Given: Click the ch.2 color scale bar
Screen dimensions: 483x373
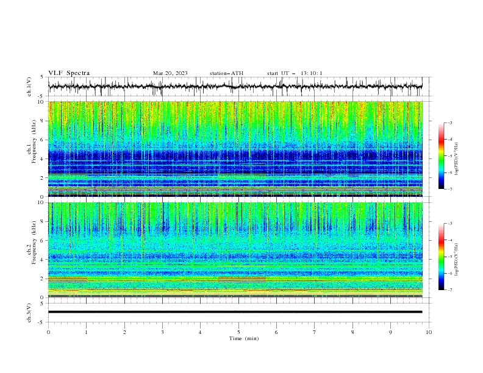Looking at the screenshot, I should [442, 257].
